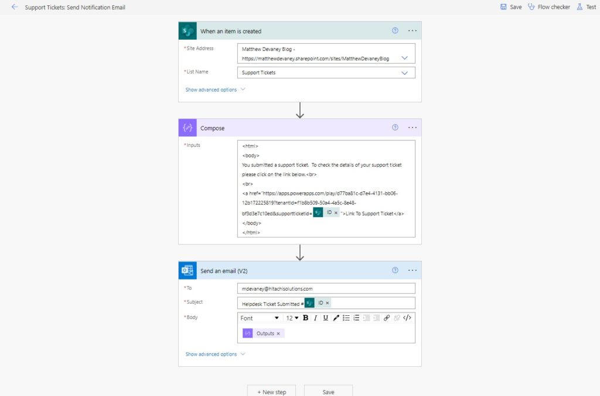Viewport: 600px width, 396px height.
Task: Toggle italic formatting in email body
Action: point(315,318)
